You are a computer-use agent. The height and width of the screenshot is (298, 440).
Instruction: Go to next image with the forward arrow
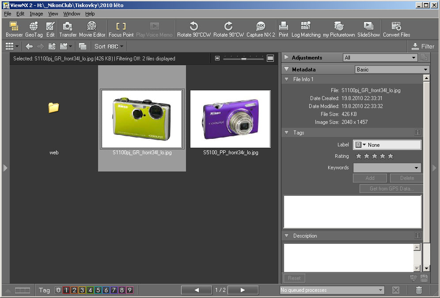tap(243, 290)
